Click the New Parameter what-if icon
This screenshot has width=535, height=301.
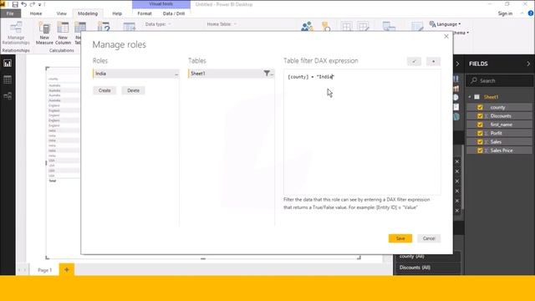(x=104, y=27)
